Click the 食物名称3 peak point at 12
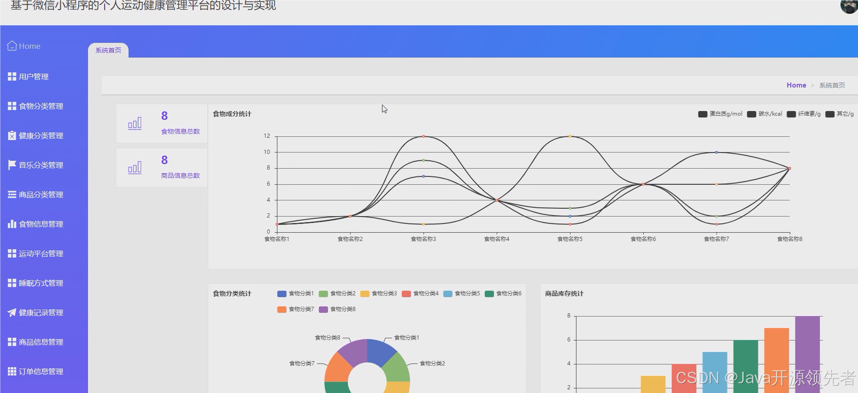The image size is (858, 393). 423,136
